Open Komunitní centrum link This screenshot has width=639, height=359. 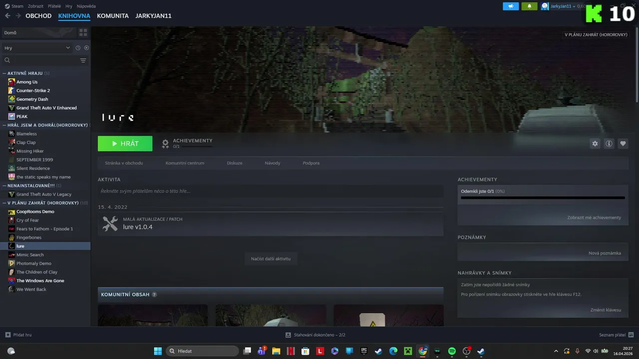pyautogui.click(x=185, y=163)
